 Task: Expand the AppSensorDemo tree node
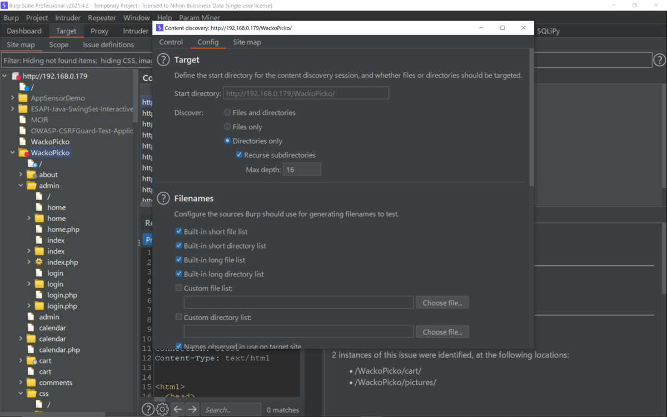13,98
